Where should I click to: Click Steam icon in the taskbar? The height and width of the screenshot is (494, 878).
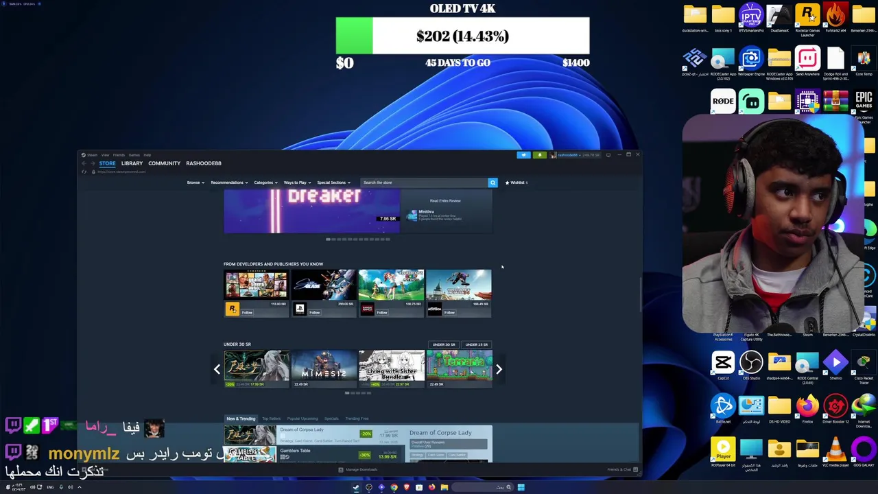355,487
